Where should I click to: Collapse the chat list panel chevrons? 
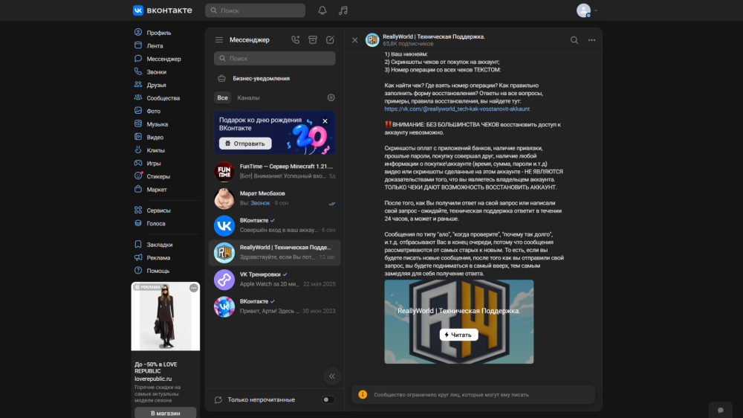pos(332,376)
